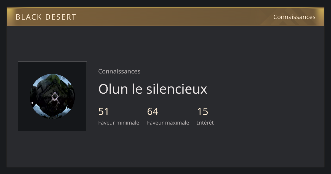Select the Olun le silencieux circular rock icon

coord(52,96)
